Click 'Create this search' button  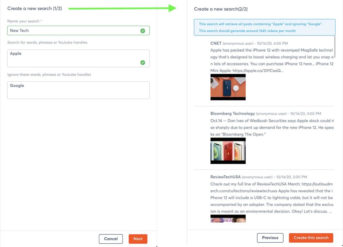pyautogui.click(x=311, y=238)
